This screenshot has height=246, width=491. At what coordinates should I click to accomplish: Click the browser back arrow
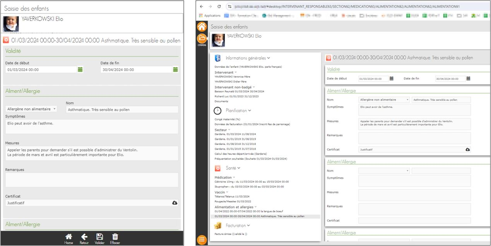(201, 7)
